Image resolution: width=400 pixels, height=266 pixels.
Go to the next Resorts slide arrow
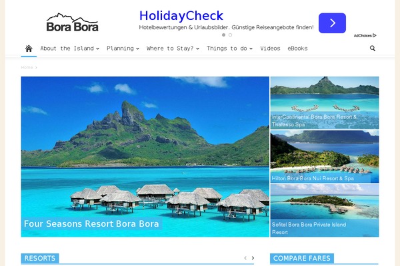pyautogui.click(x=253, y=258)
